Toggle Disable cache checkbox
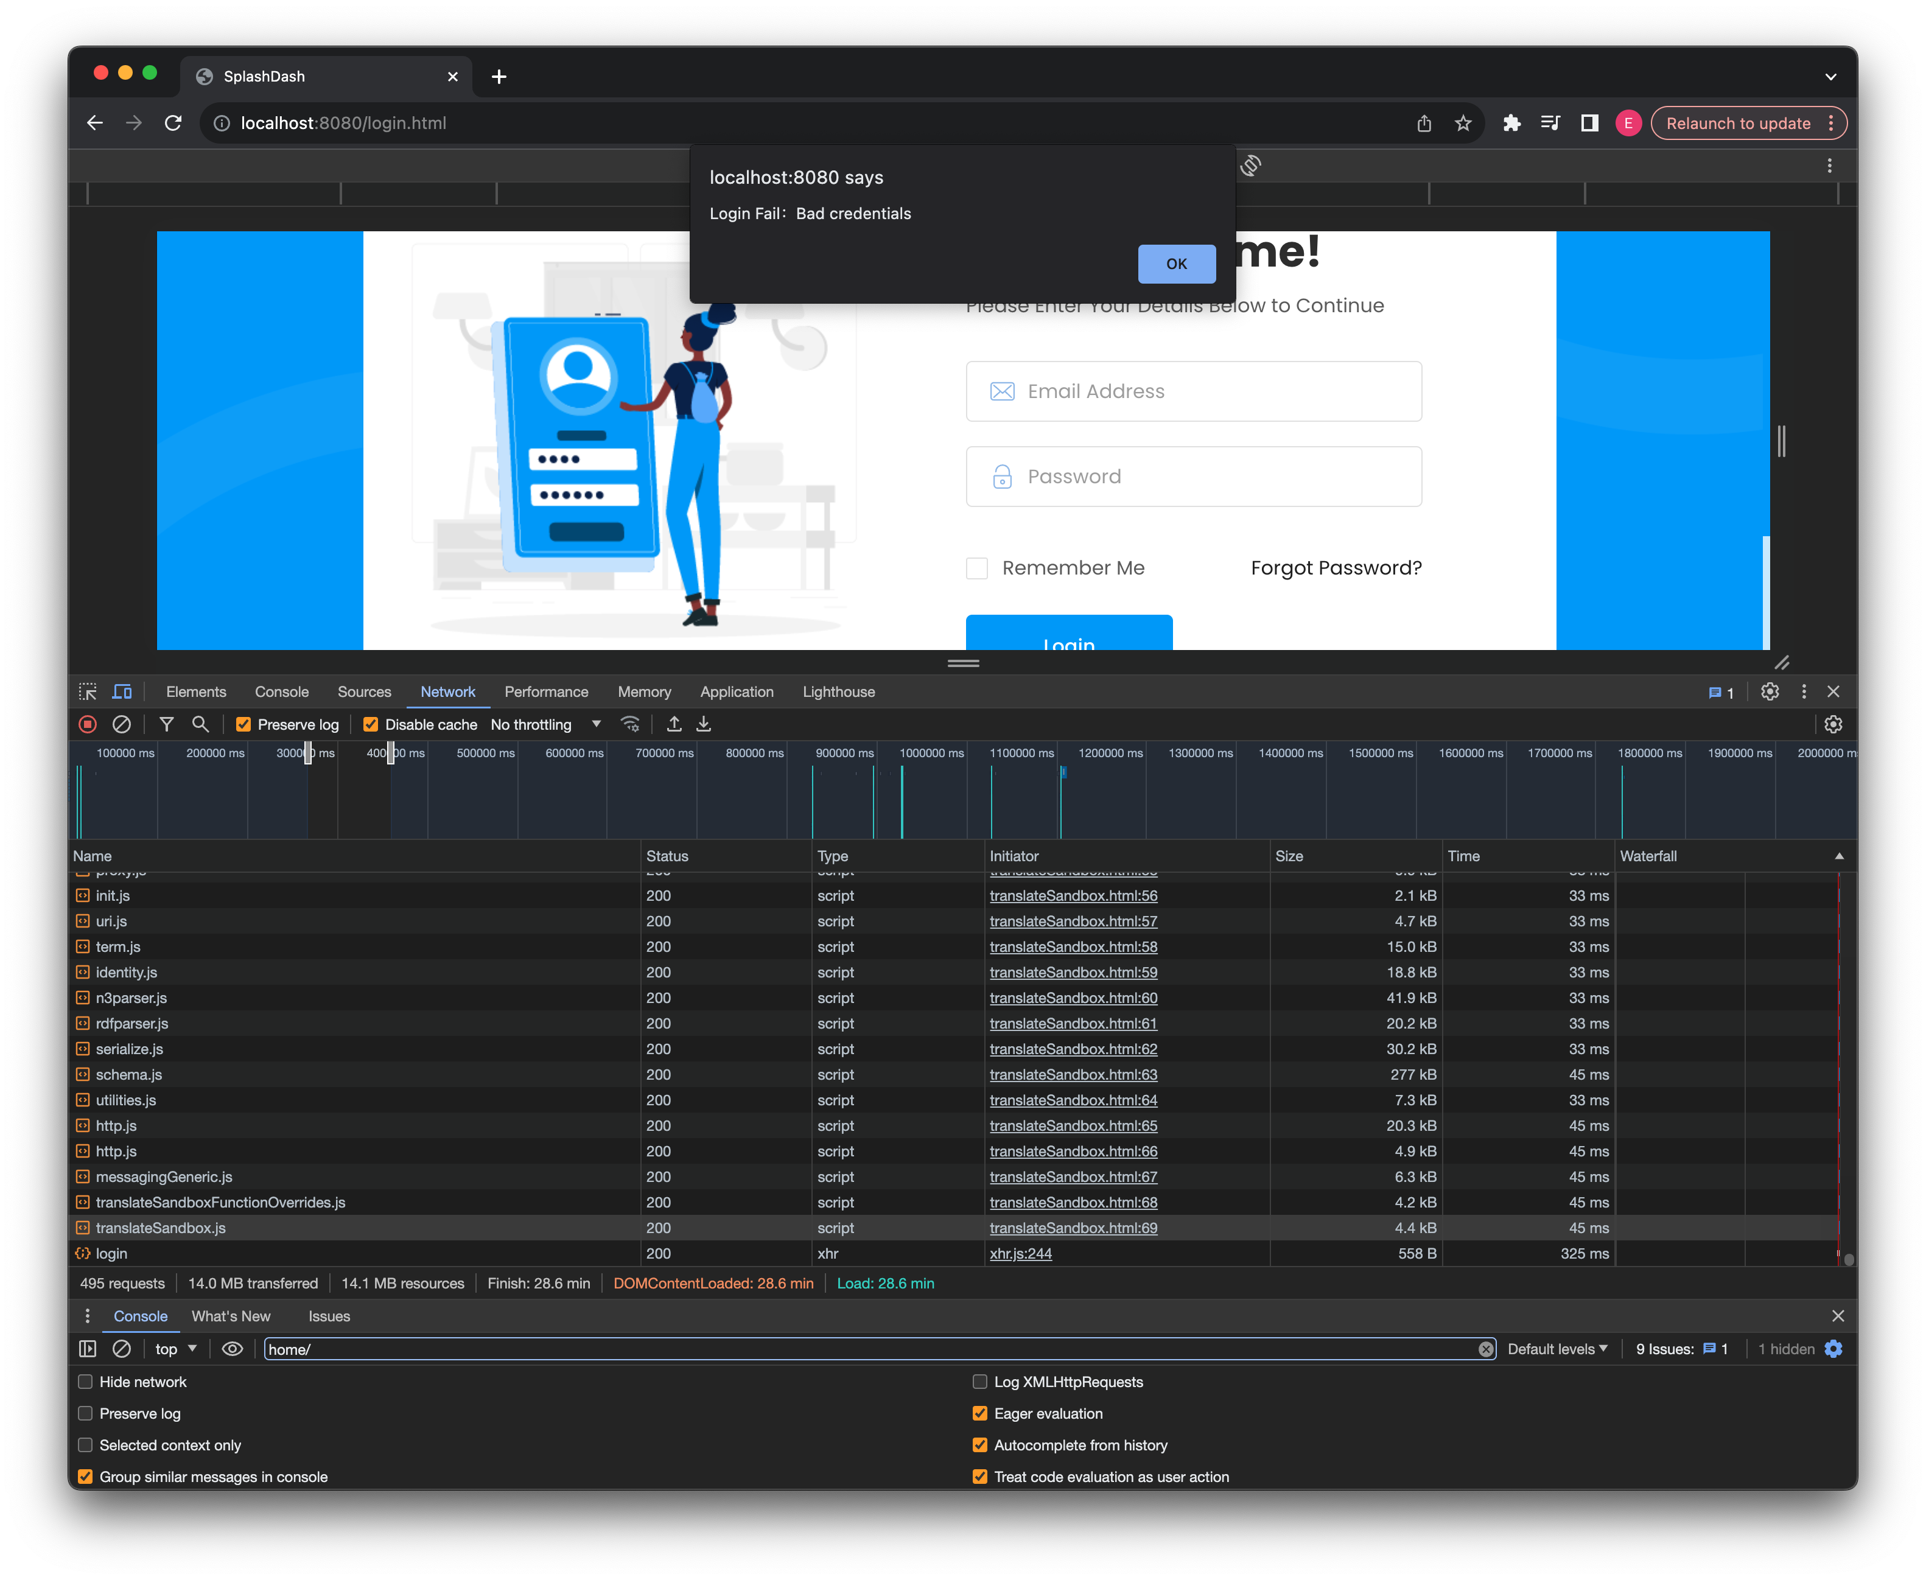 (x=371, y=724)
